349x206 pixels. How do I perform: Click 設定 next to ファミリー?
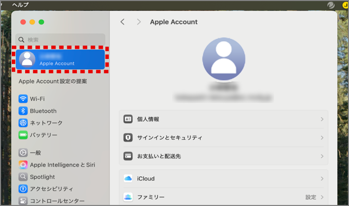coord(311,197)
